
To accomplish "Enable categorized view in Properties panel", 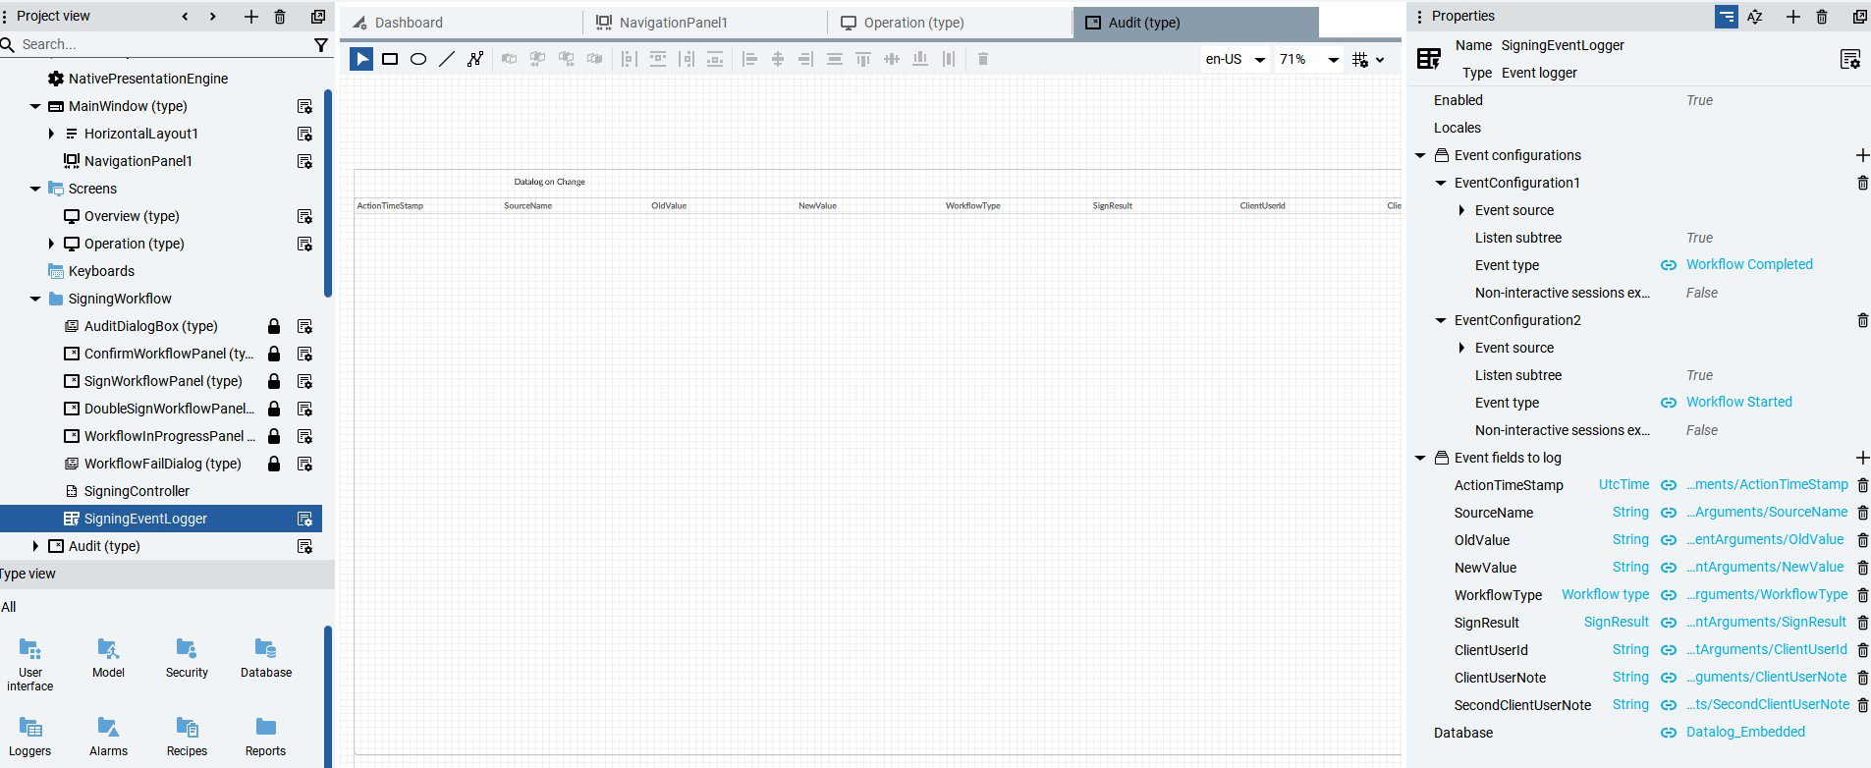I will click(1726, 17).
